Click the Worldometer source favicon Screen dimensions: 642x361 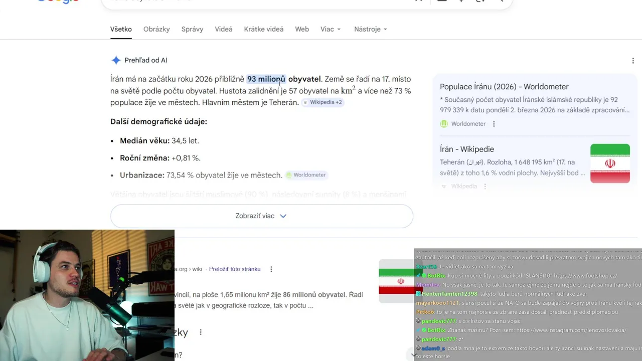point(444,124)
